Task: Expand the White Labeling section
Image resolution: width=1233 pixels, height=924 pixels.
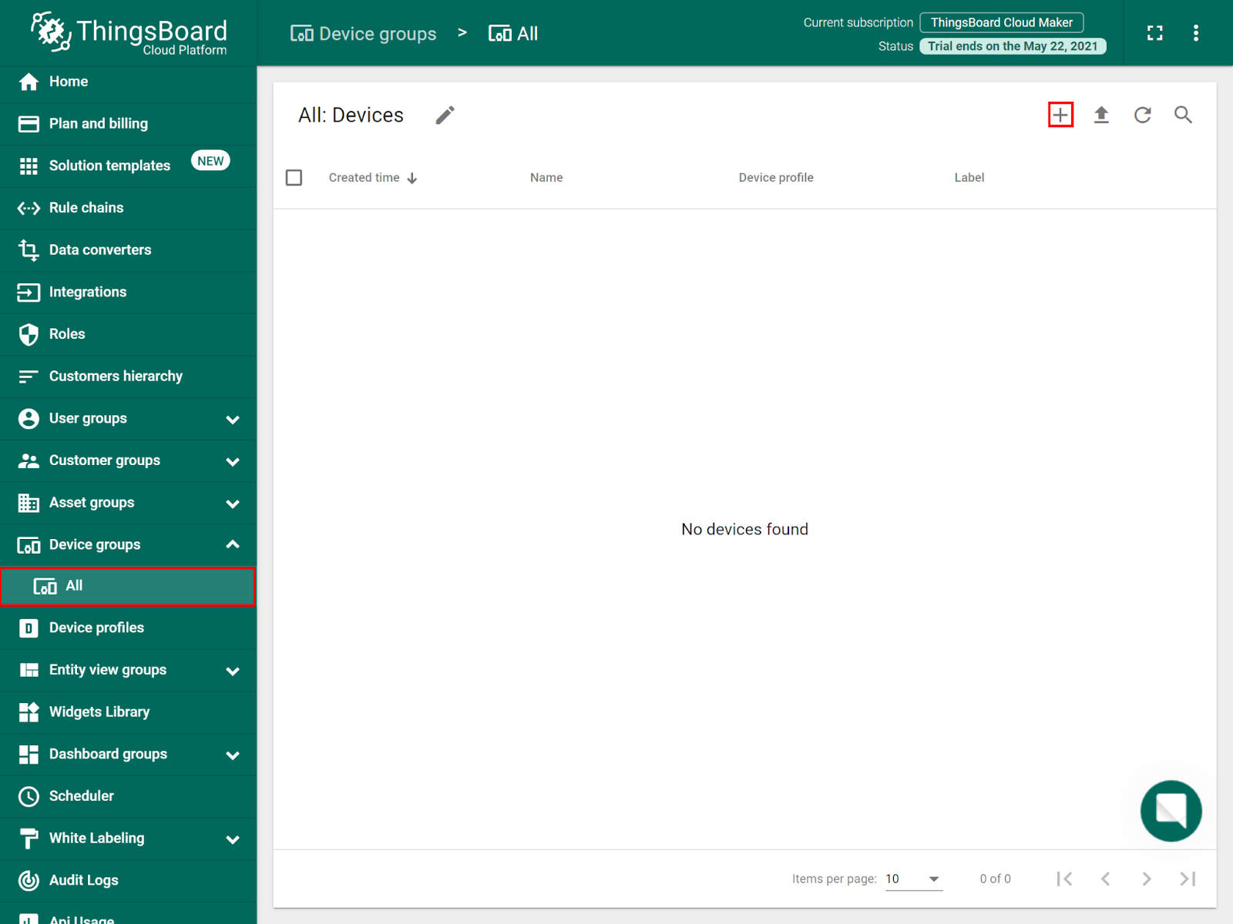Action: tap(233, 839)
